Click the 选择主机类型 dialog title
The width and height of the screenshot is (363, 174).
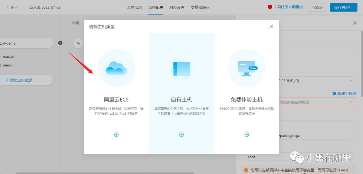[102, 26]
